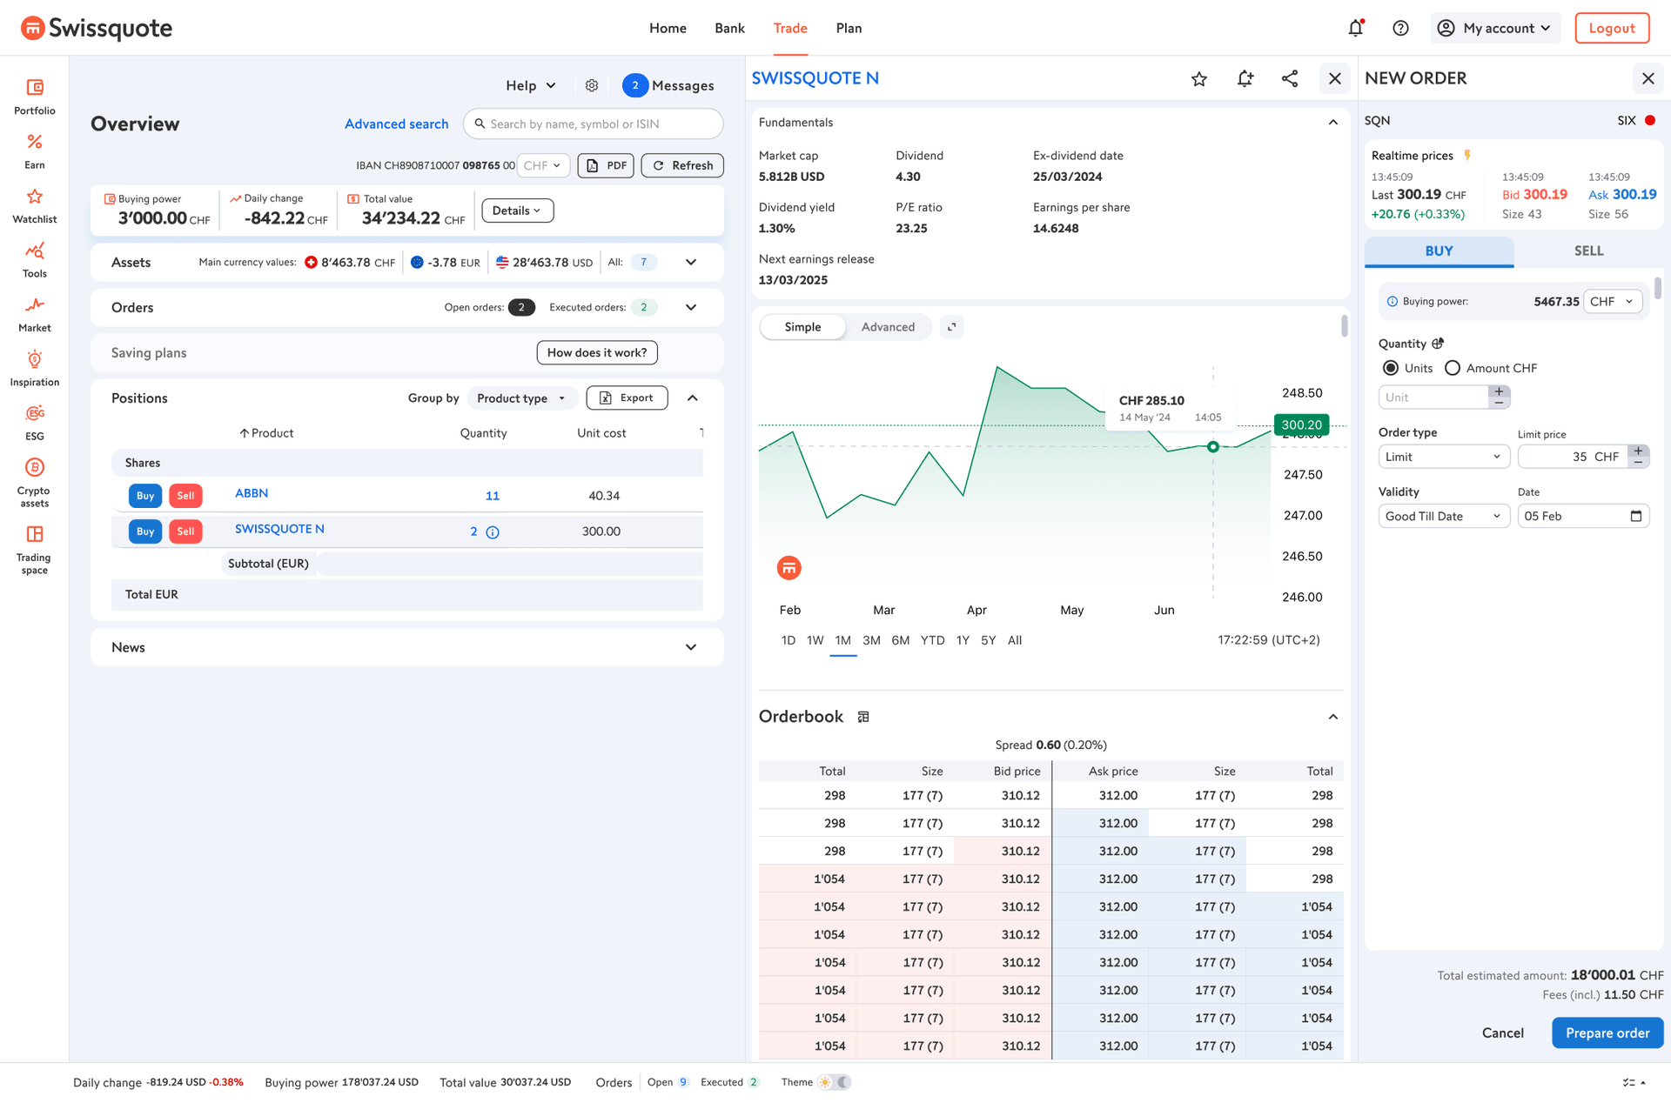The image size is (1671, 1103).
Task: Share the SWISSQUOTE N instrument view
Action: 1290,78
